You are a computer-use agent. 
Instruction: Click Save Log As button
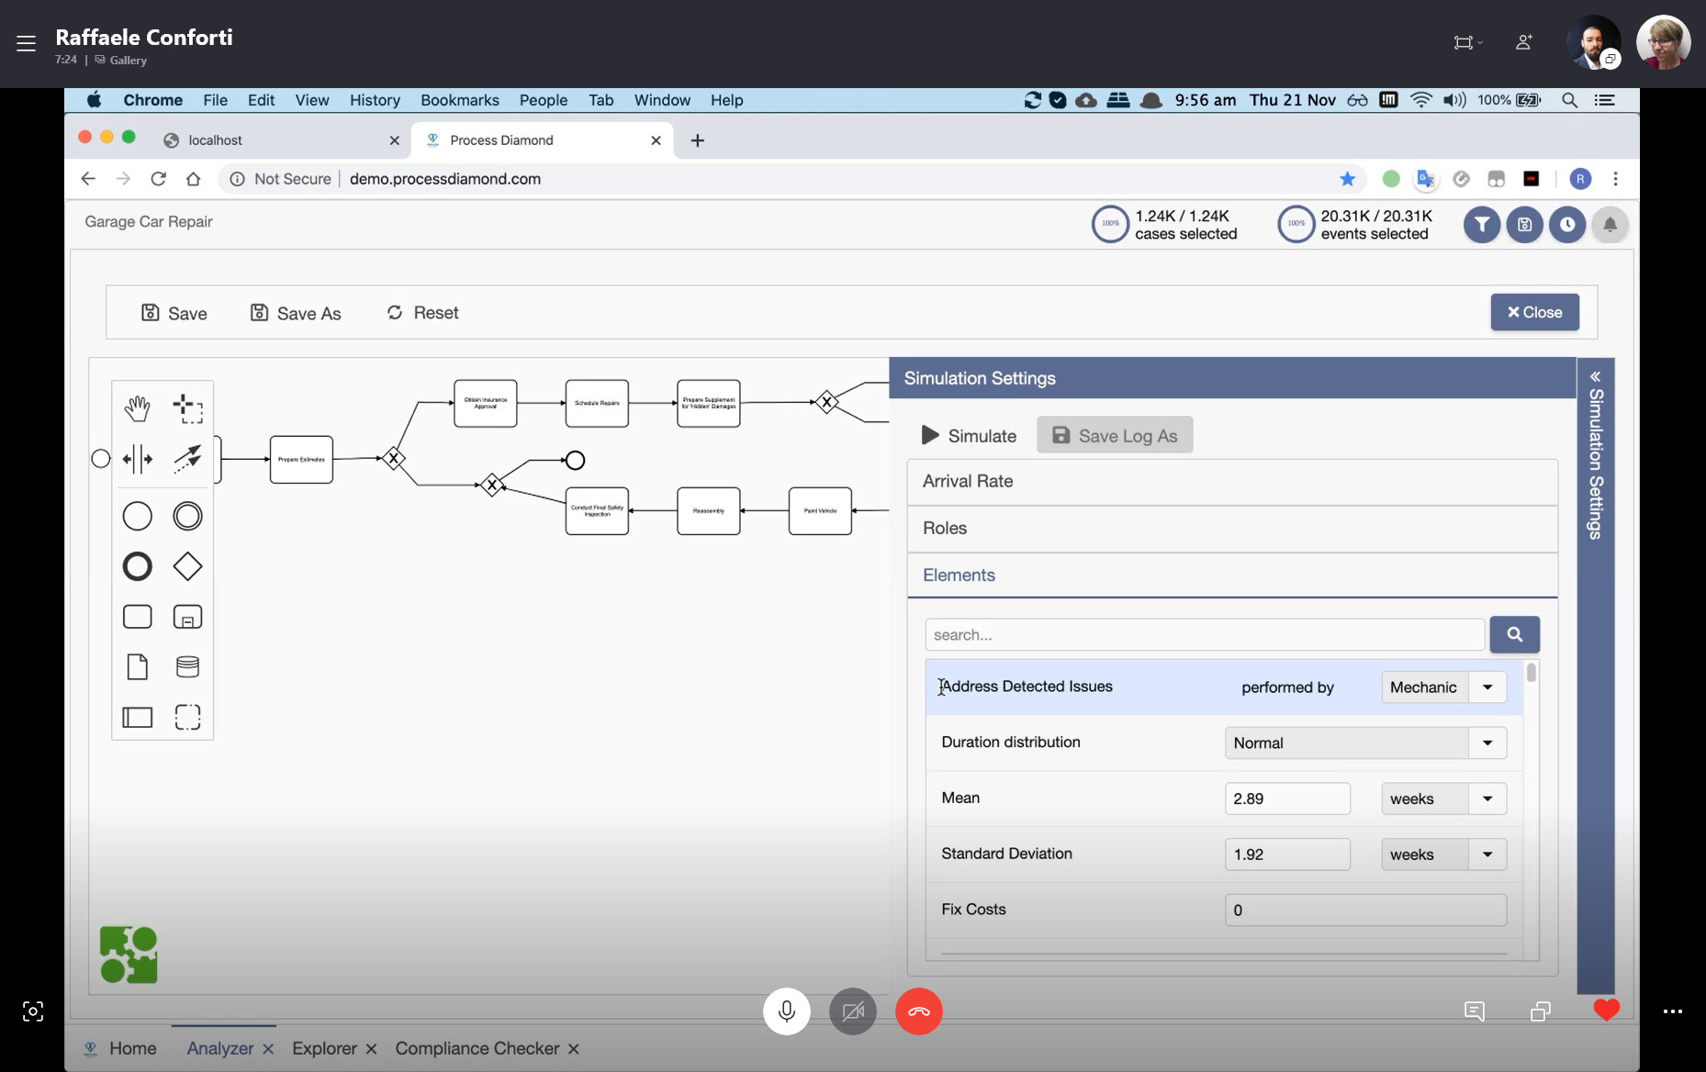(1115, 435)
